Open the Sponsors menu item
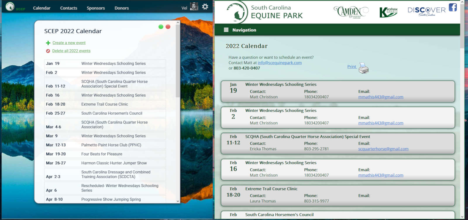 (x=96, y=8)
